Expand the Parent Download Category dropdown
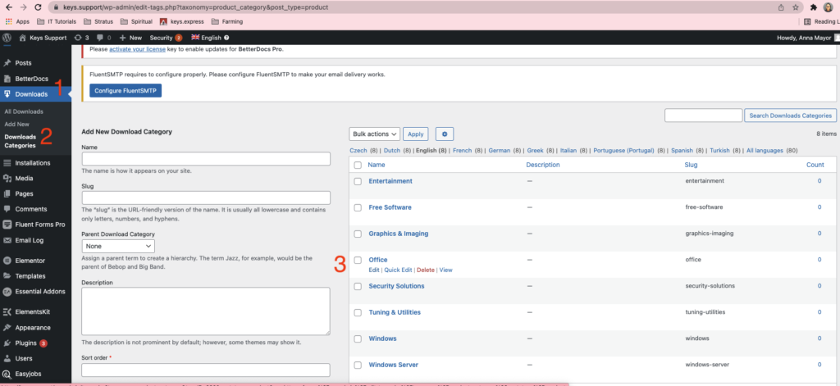Screen dimensions: 840x386 point(118,246)
